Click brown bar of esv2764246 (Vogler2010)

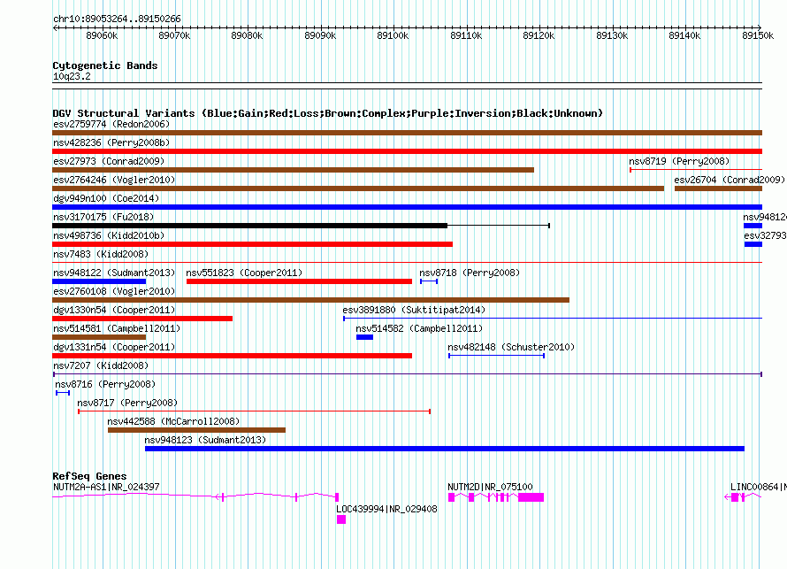pos(358,188)
